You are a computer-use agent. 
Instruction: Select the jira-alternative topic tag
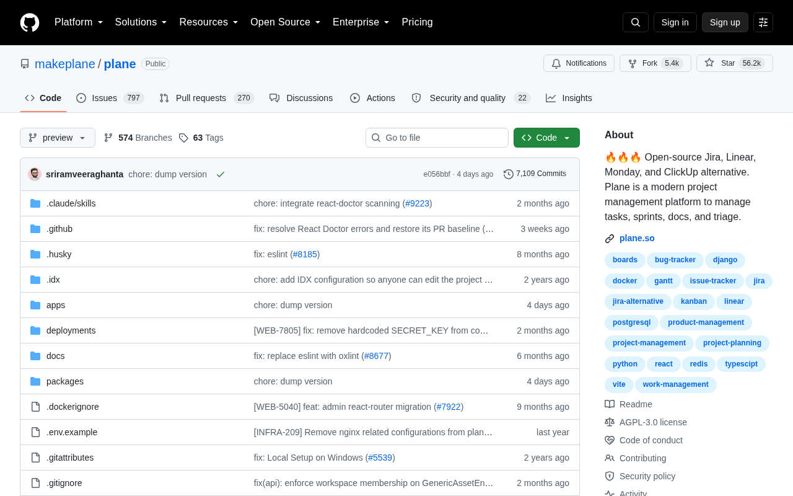pyautogui.click(x=638, y=302)
